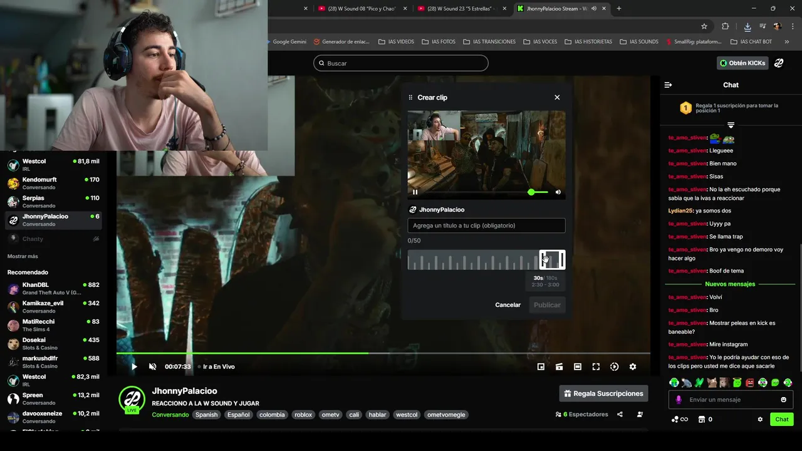Screen dimensions: 802x451
Task: Open a new browser tab
Action: pos(619,8)
